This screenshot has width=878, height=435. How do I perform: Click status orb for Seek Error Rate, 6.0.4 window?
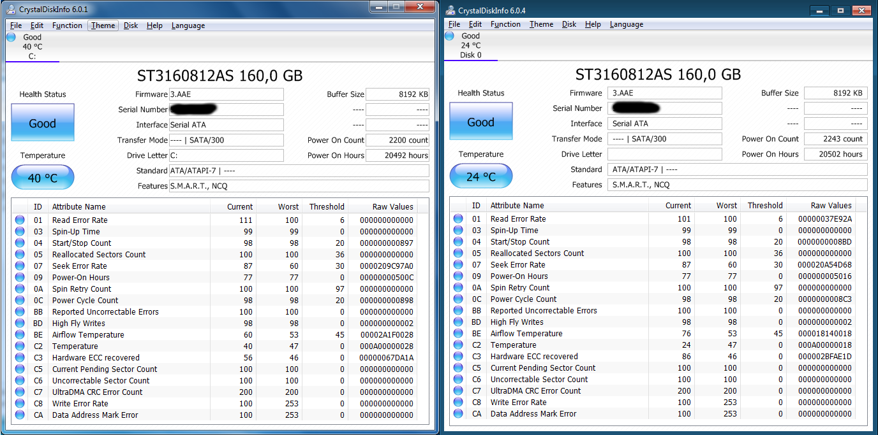pyautogui.click(x=458, y=264)
